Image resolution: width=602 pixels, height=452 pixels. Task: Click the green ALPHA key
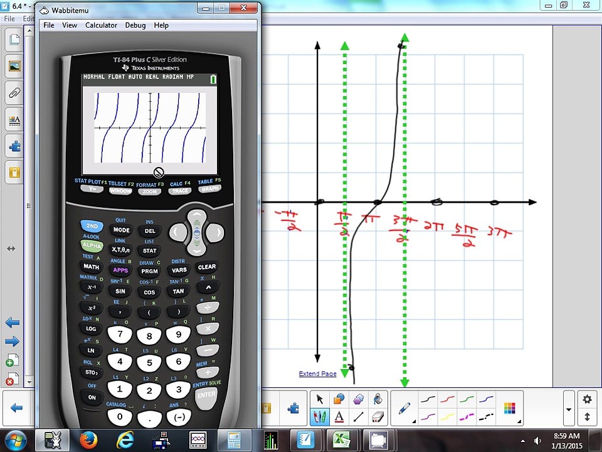pyautogui.click(x=92, y=245)
